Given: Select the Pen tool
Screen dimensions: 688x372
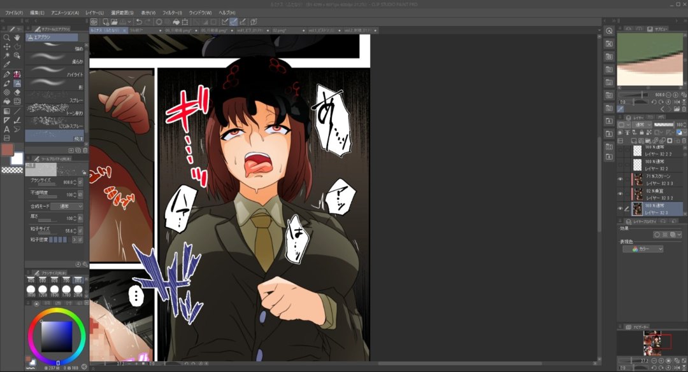Looking at the screenshot, I should pos(6,74).
